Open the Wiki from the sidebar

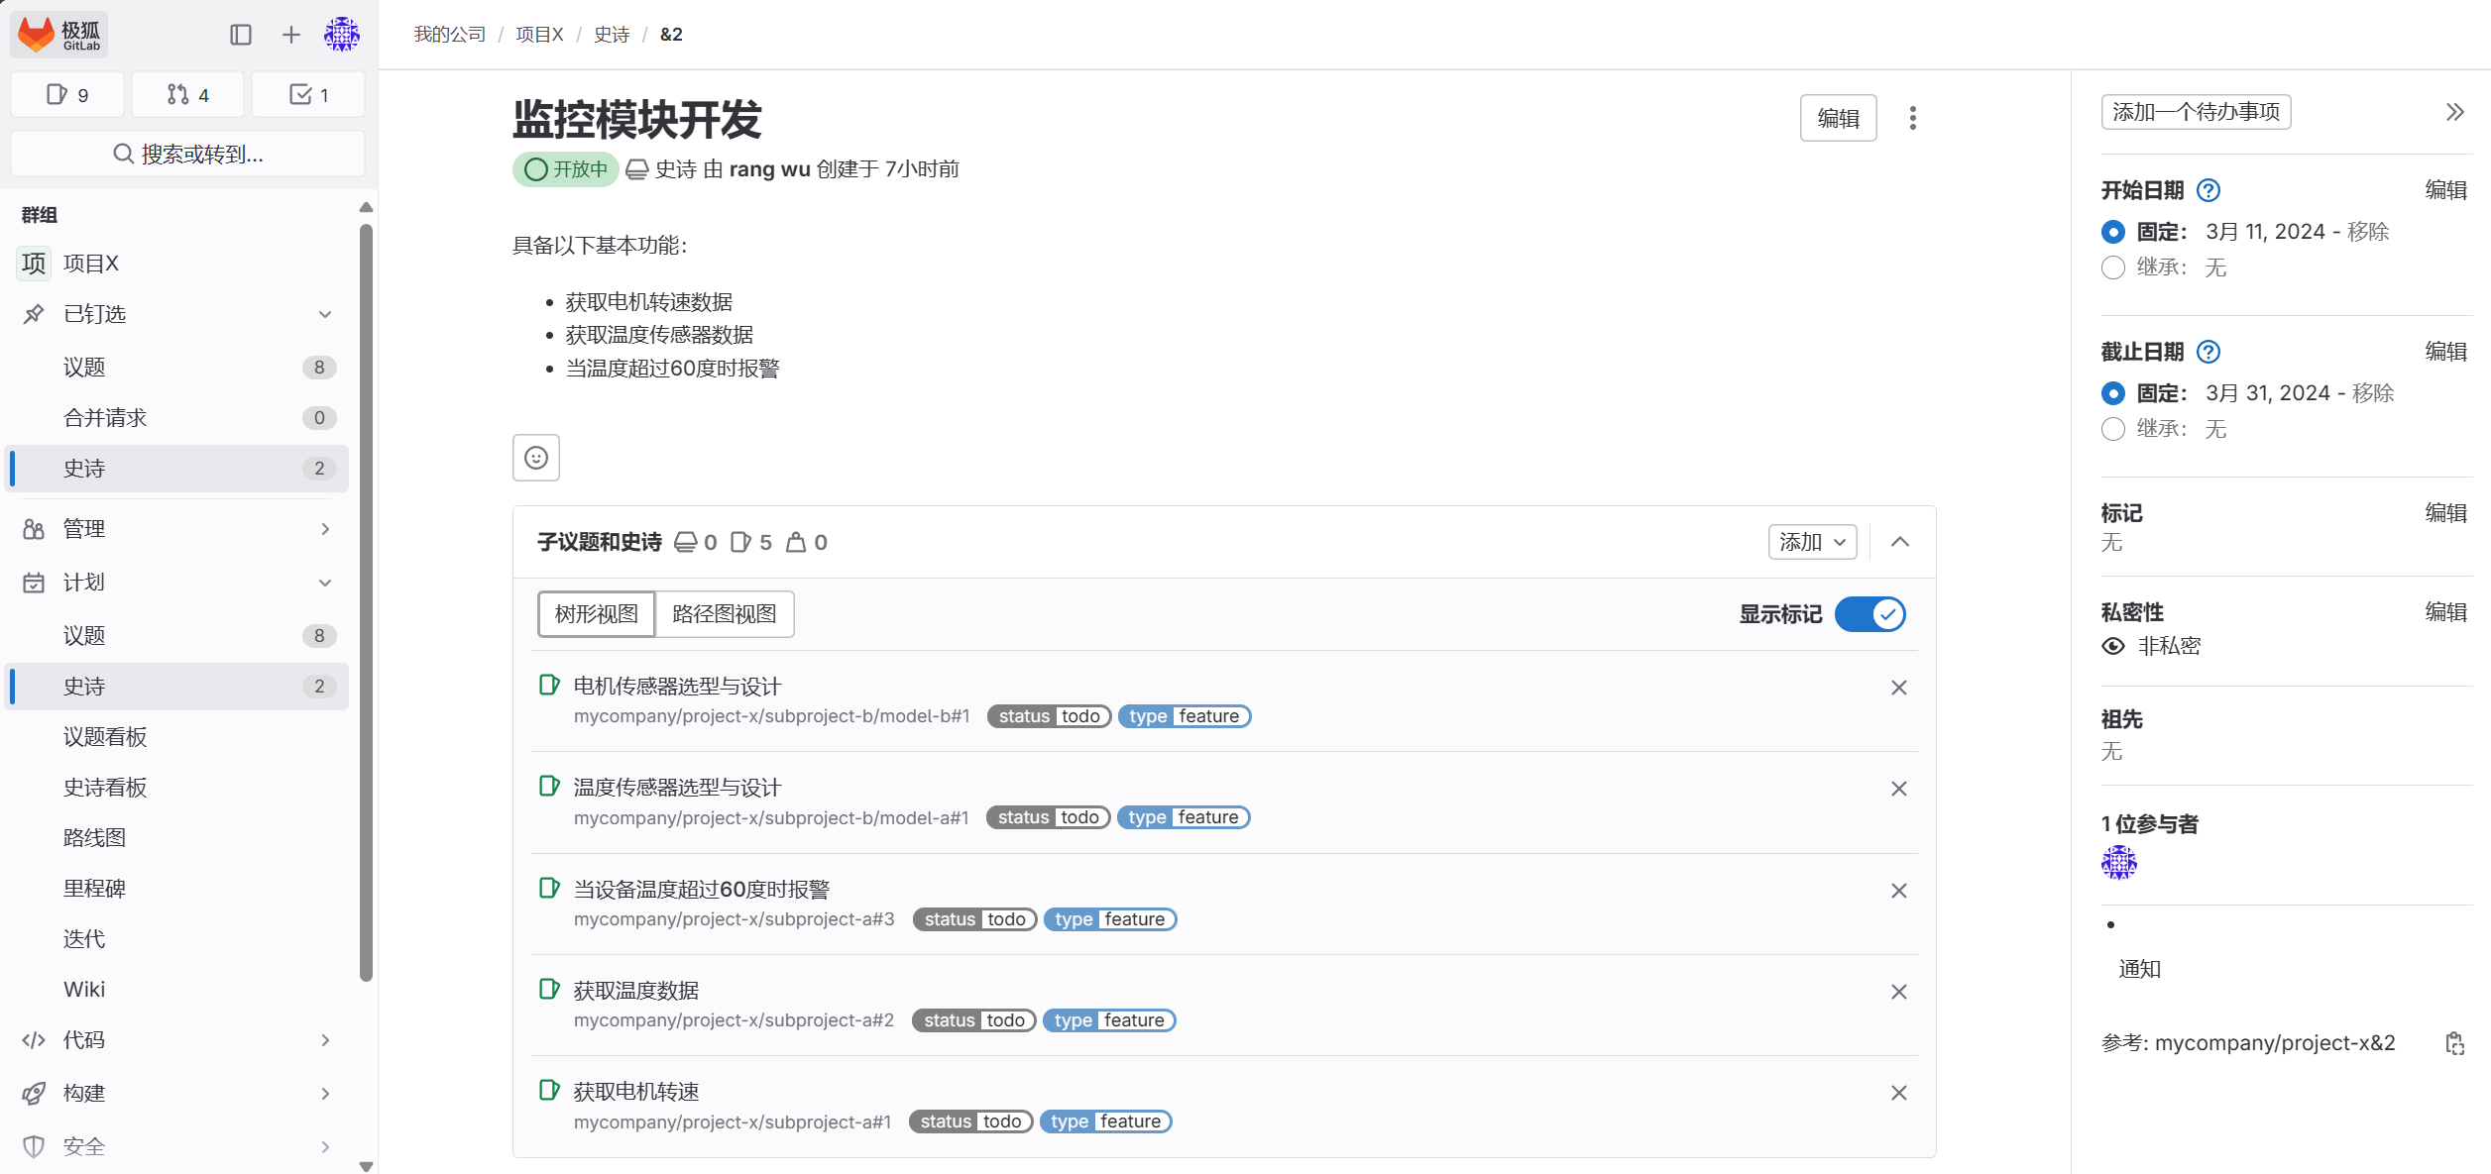[x=84, y=988]
